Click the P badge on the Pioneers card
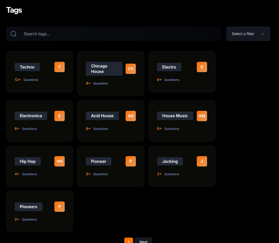Viewport: 279px width, 243px height. point(59,207)
